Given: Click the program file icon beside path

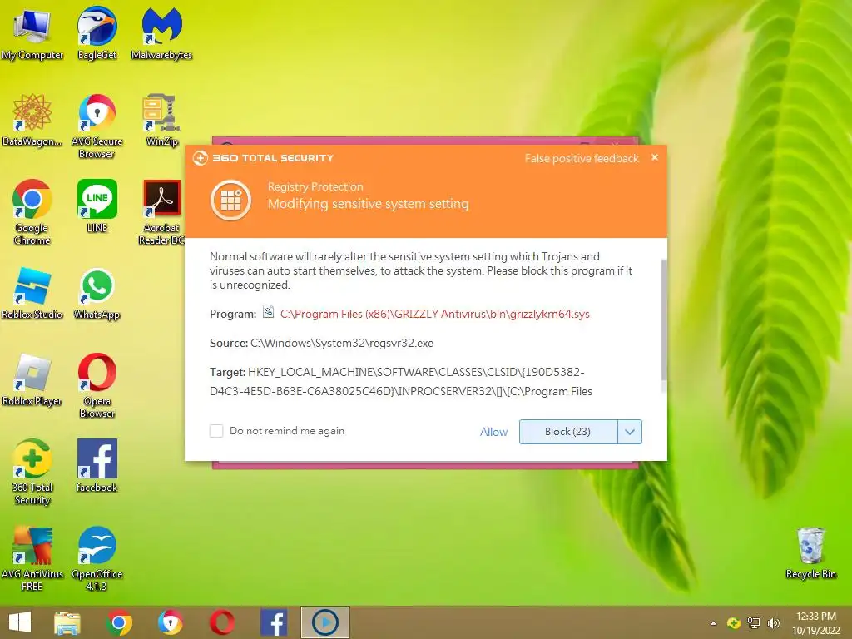Looking at the screenshot, I should pyautogui.click(x=268, y=312).
